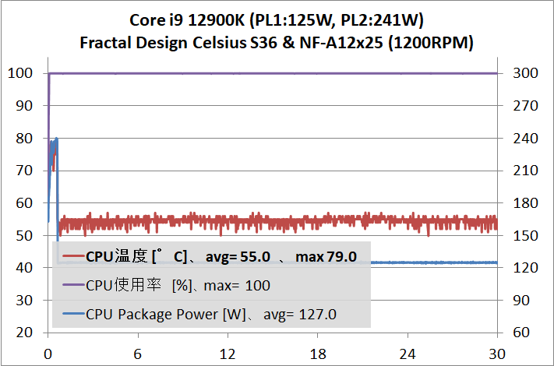Click x-axis label 6
554x366 pixels.
(137, 354)
